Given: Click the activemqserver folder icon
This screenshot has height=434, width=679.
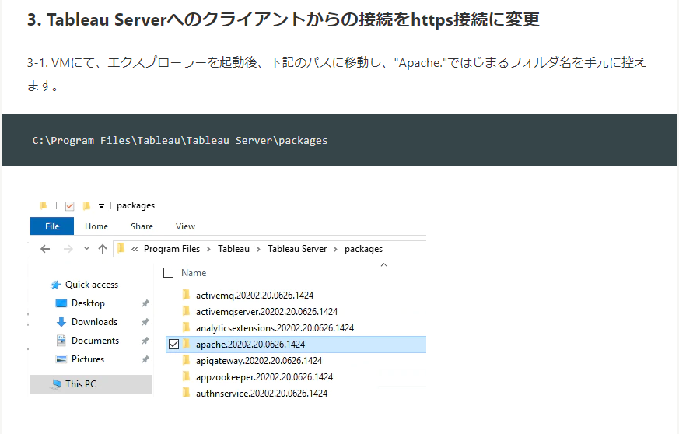Looking at the screenshot, I should point(186,311).
